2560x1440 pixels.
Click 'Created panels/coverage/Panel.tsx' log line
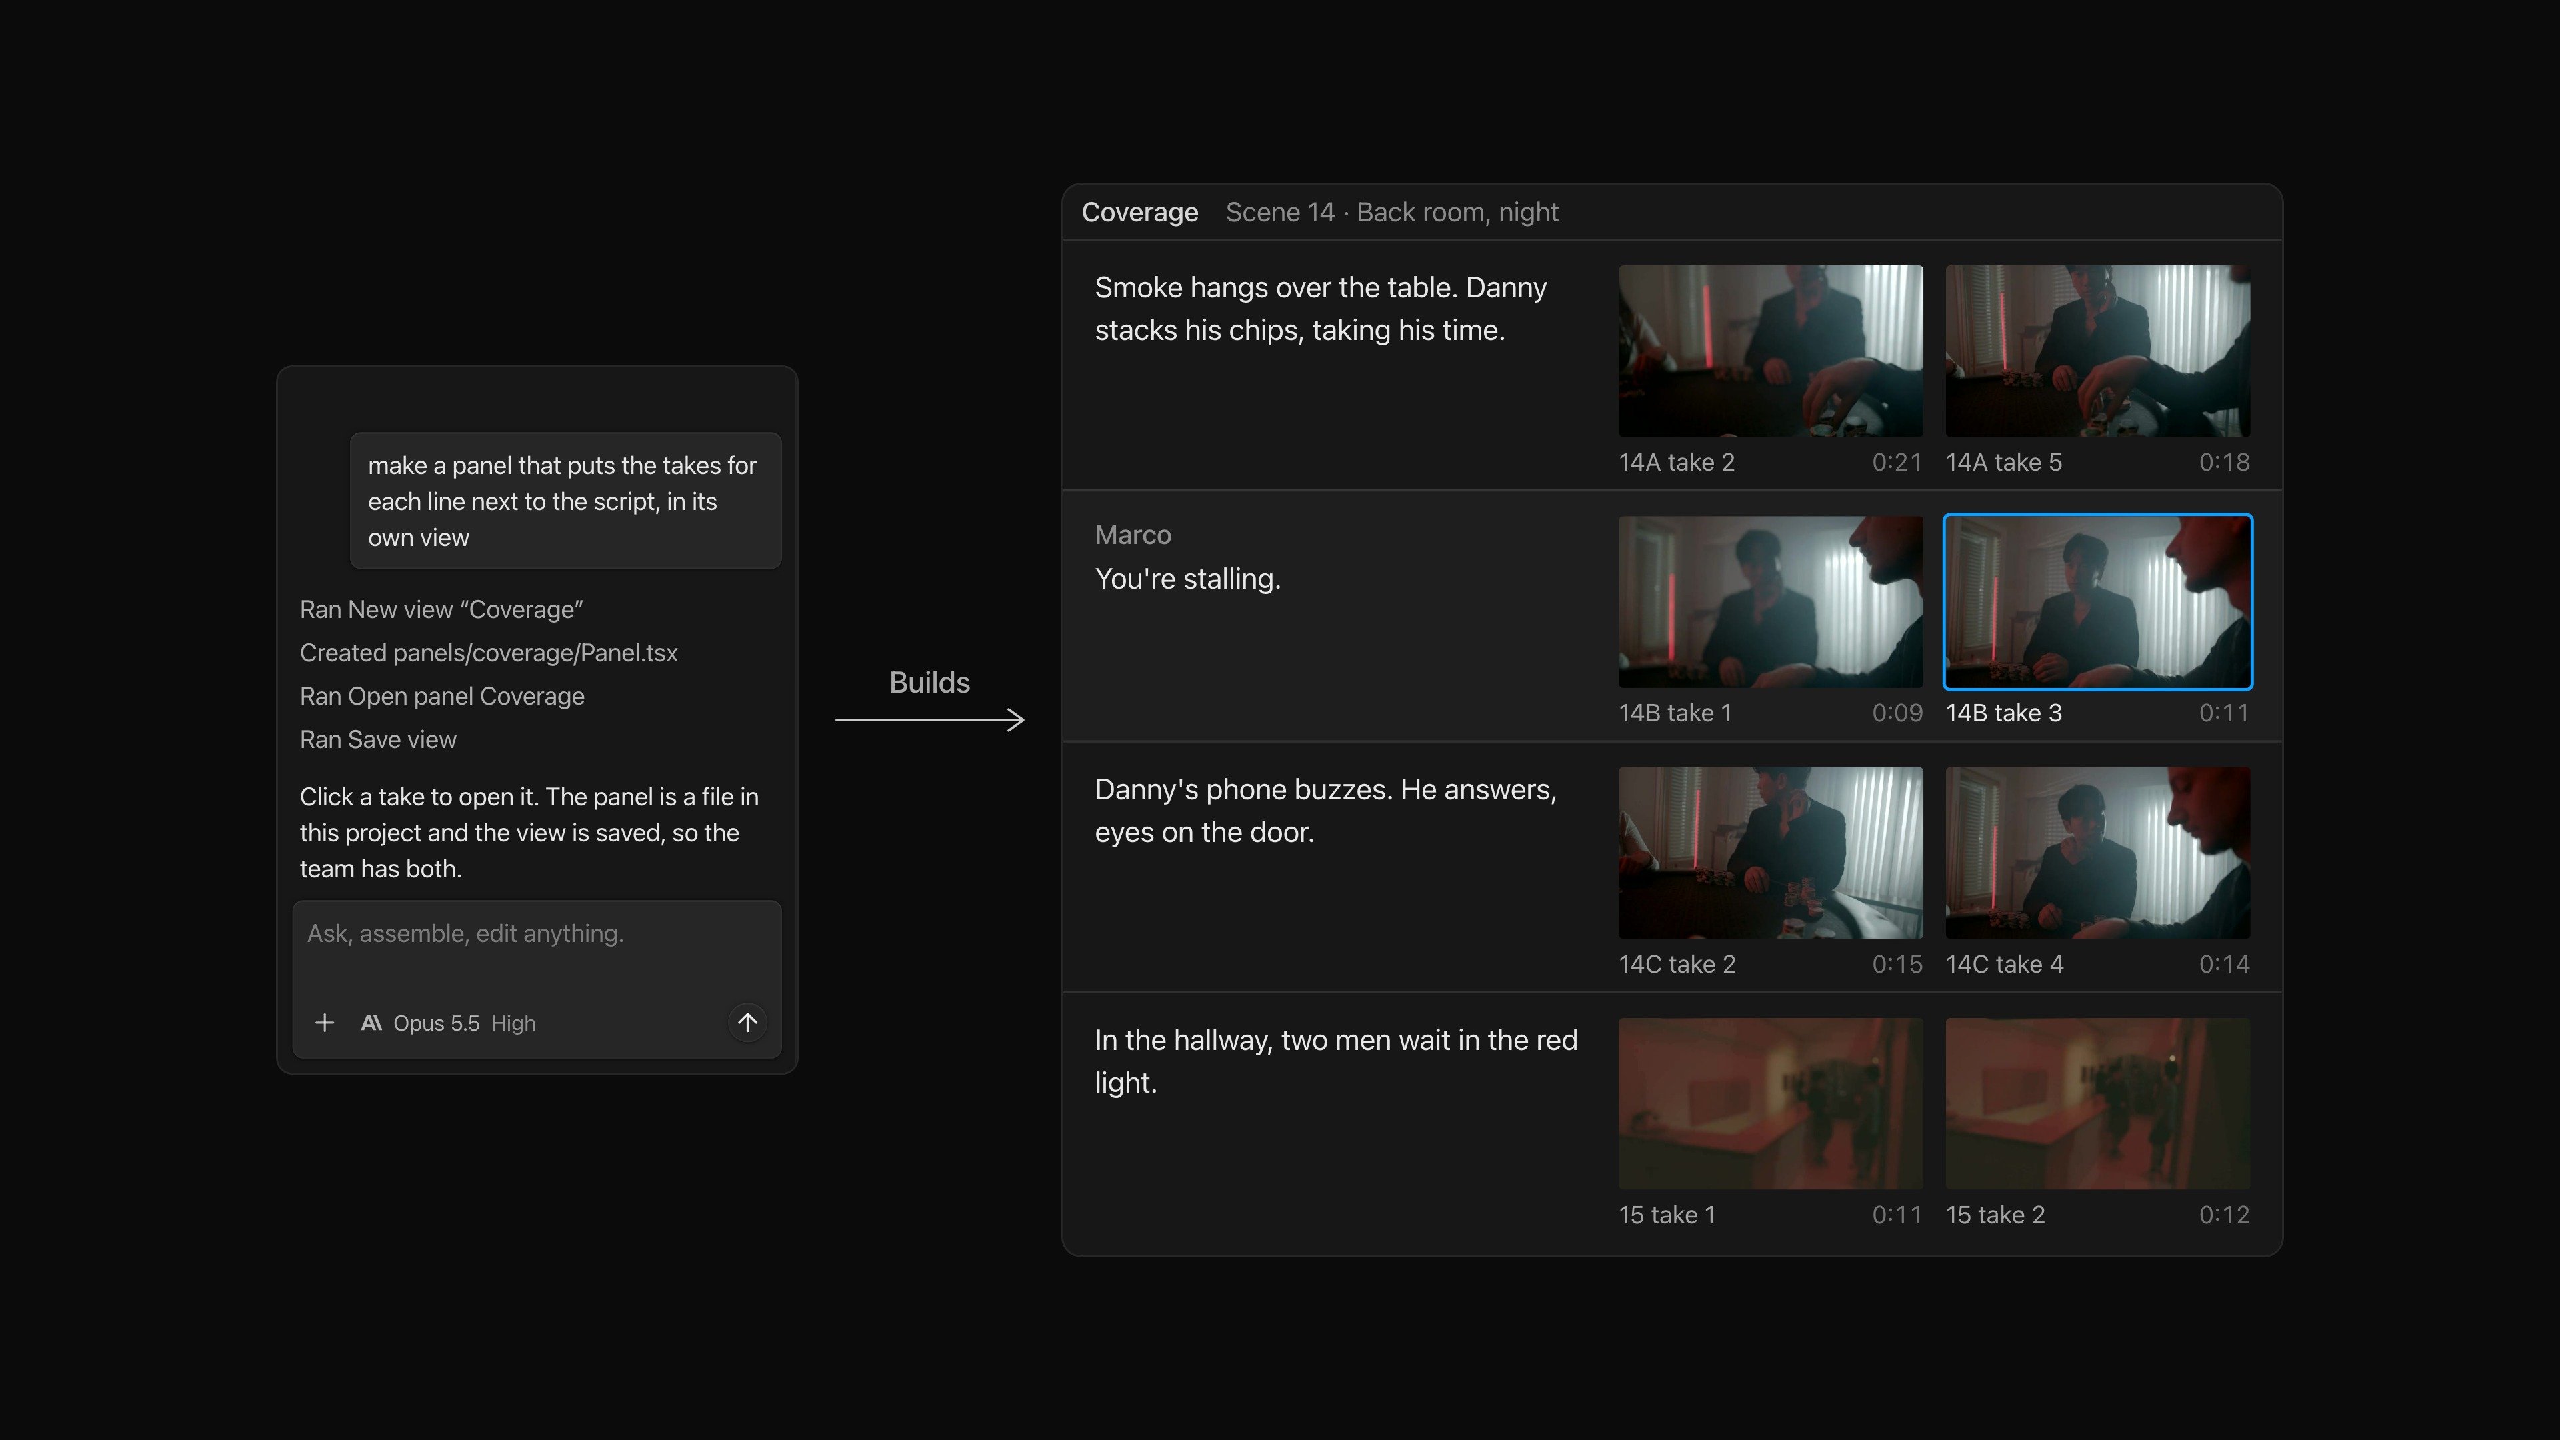[488, 653]
